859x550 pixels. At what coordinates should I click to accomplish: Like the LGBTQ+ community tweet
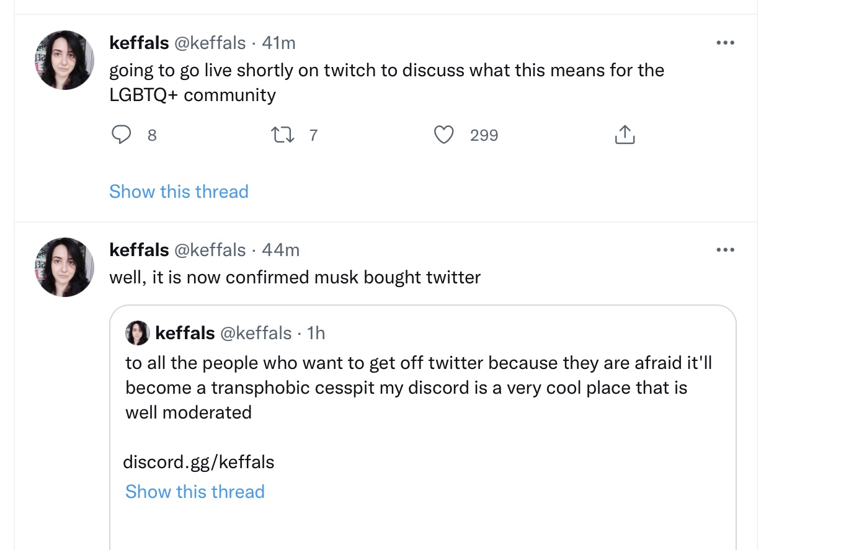tap(443, 135)
